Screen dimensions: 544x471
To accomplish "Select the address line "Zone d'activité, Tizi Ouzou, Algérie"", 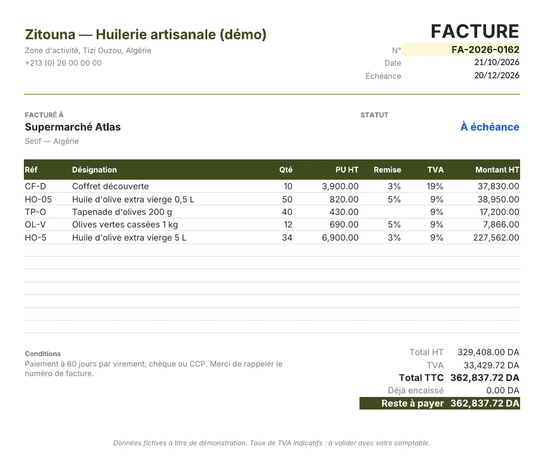I will (88, 51).
